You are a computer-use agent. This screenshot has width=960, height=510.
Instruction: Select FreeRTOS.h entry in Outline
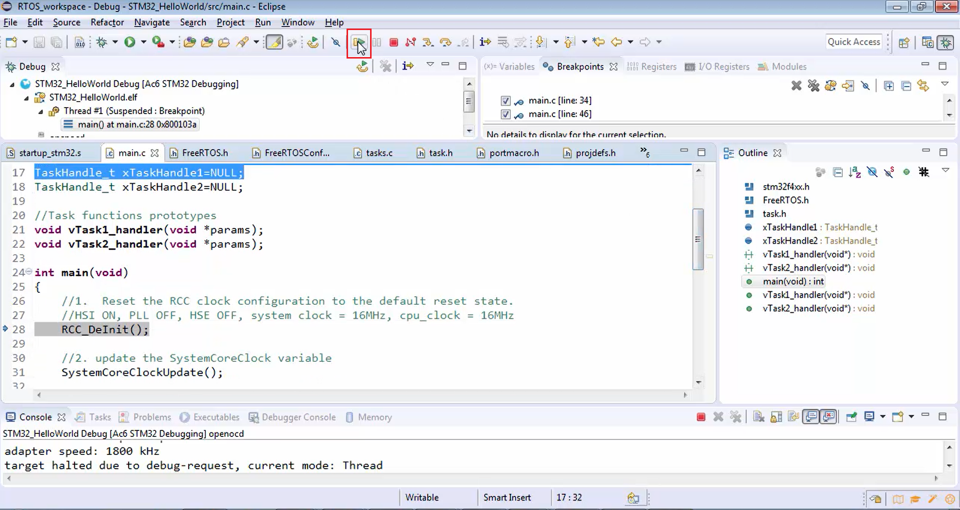tap(785, 200)
